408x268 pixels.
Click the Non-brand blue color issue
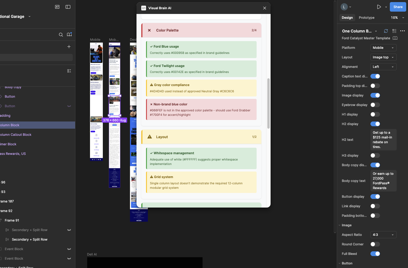[x=201, y=109]
